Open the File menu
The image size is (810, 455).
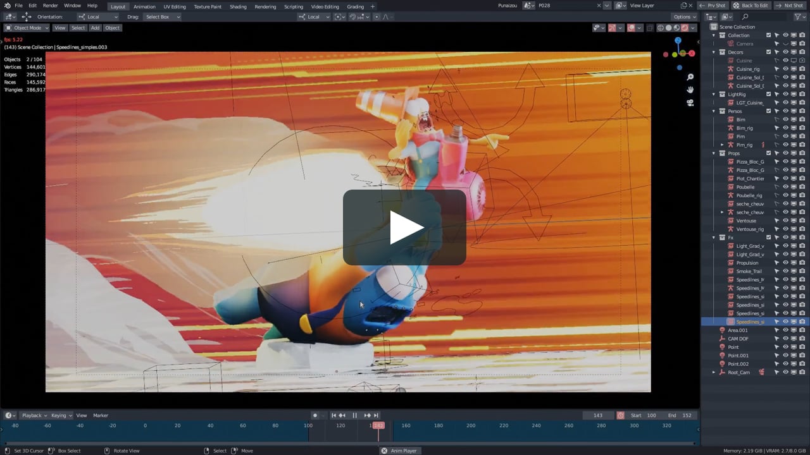[x=18, y=6]
